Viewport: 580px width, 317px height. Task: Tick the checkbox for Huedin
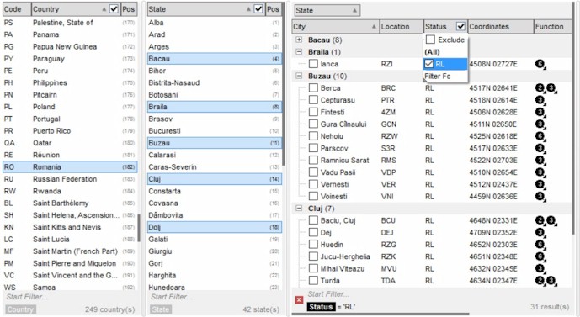click(x=313, y=244)
